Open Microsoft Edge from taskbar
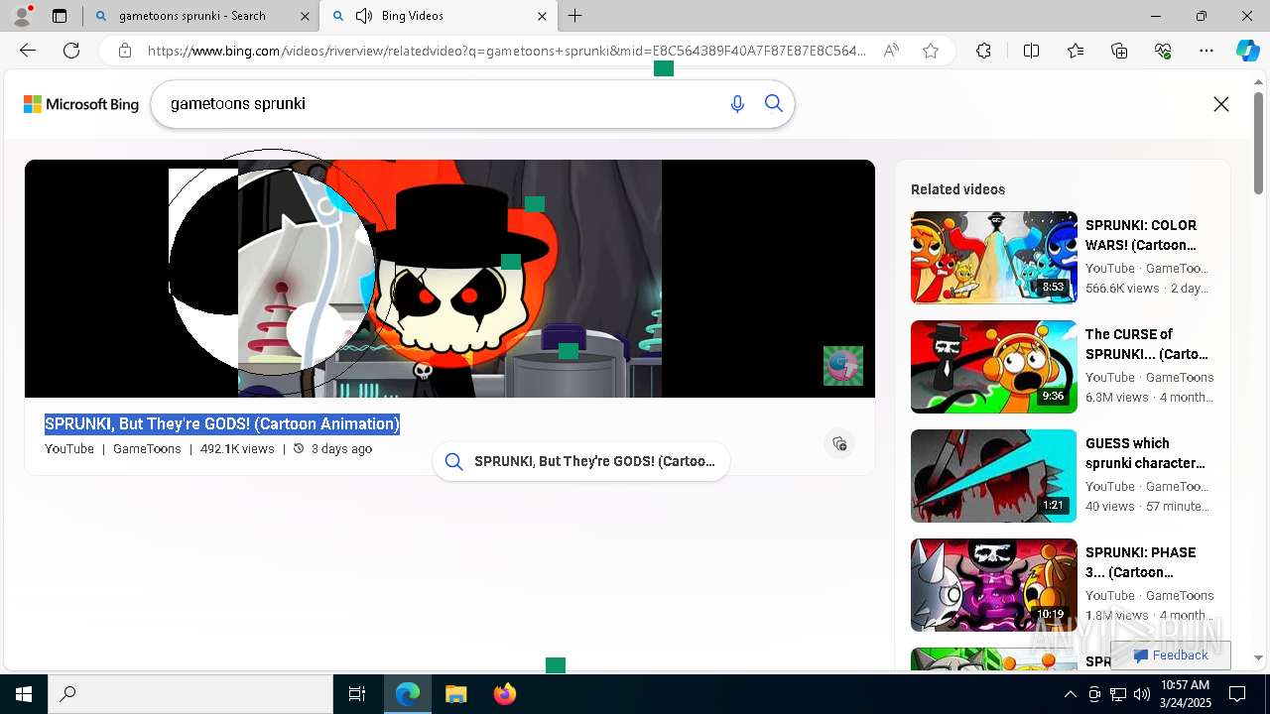Screen dimensions: 1270x714 pos(408,694)
